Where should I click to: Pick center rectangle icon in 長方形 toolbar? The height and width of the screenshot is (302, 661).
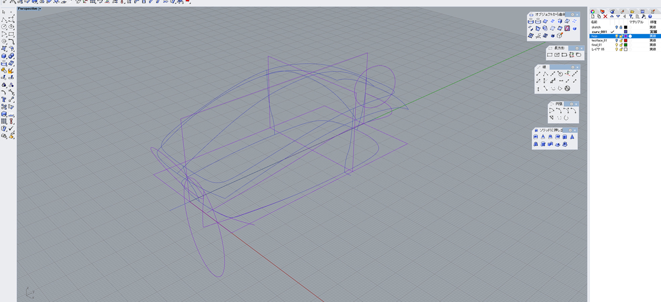pyautogui.click(x=557, y=55)
